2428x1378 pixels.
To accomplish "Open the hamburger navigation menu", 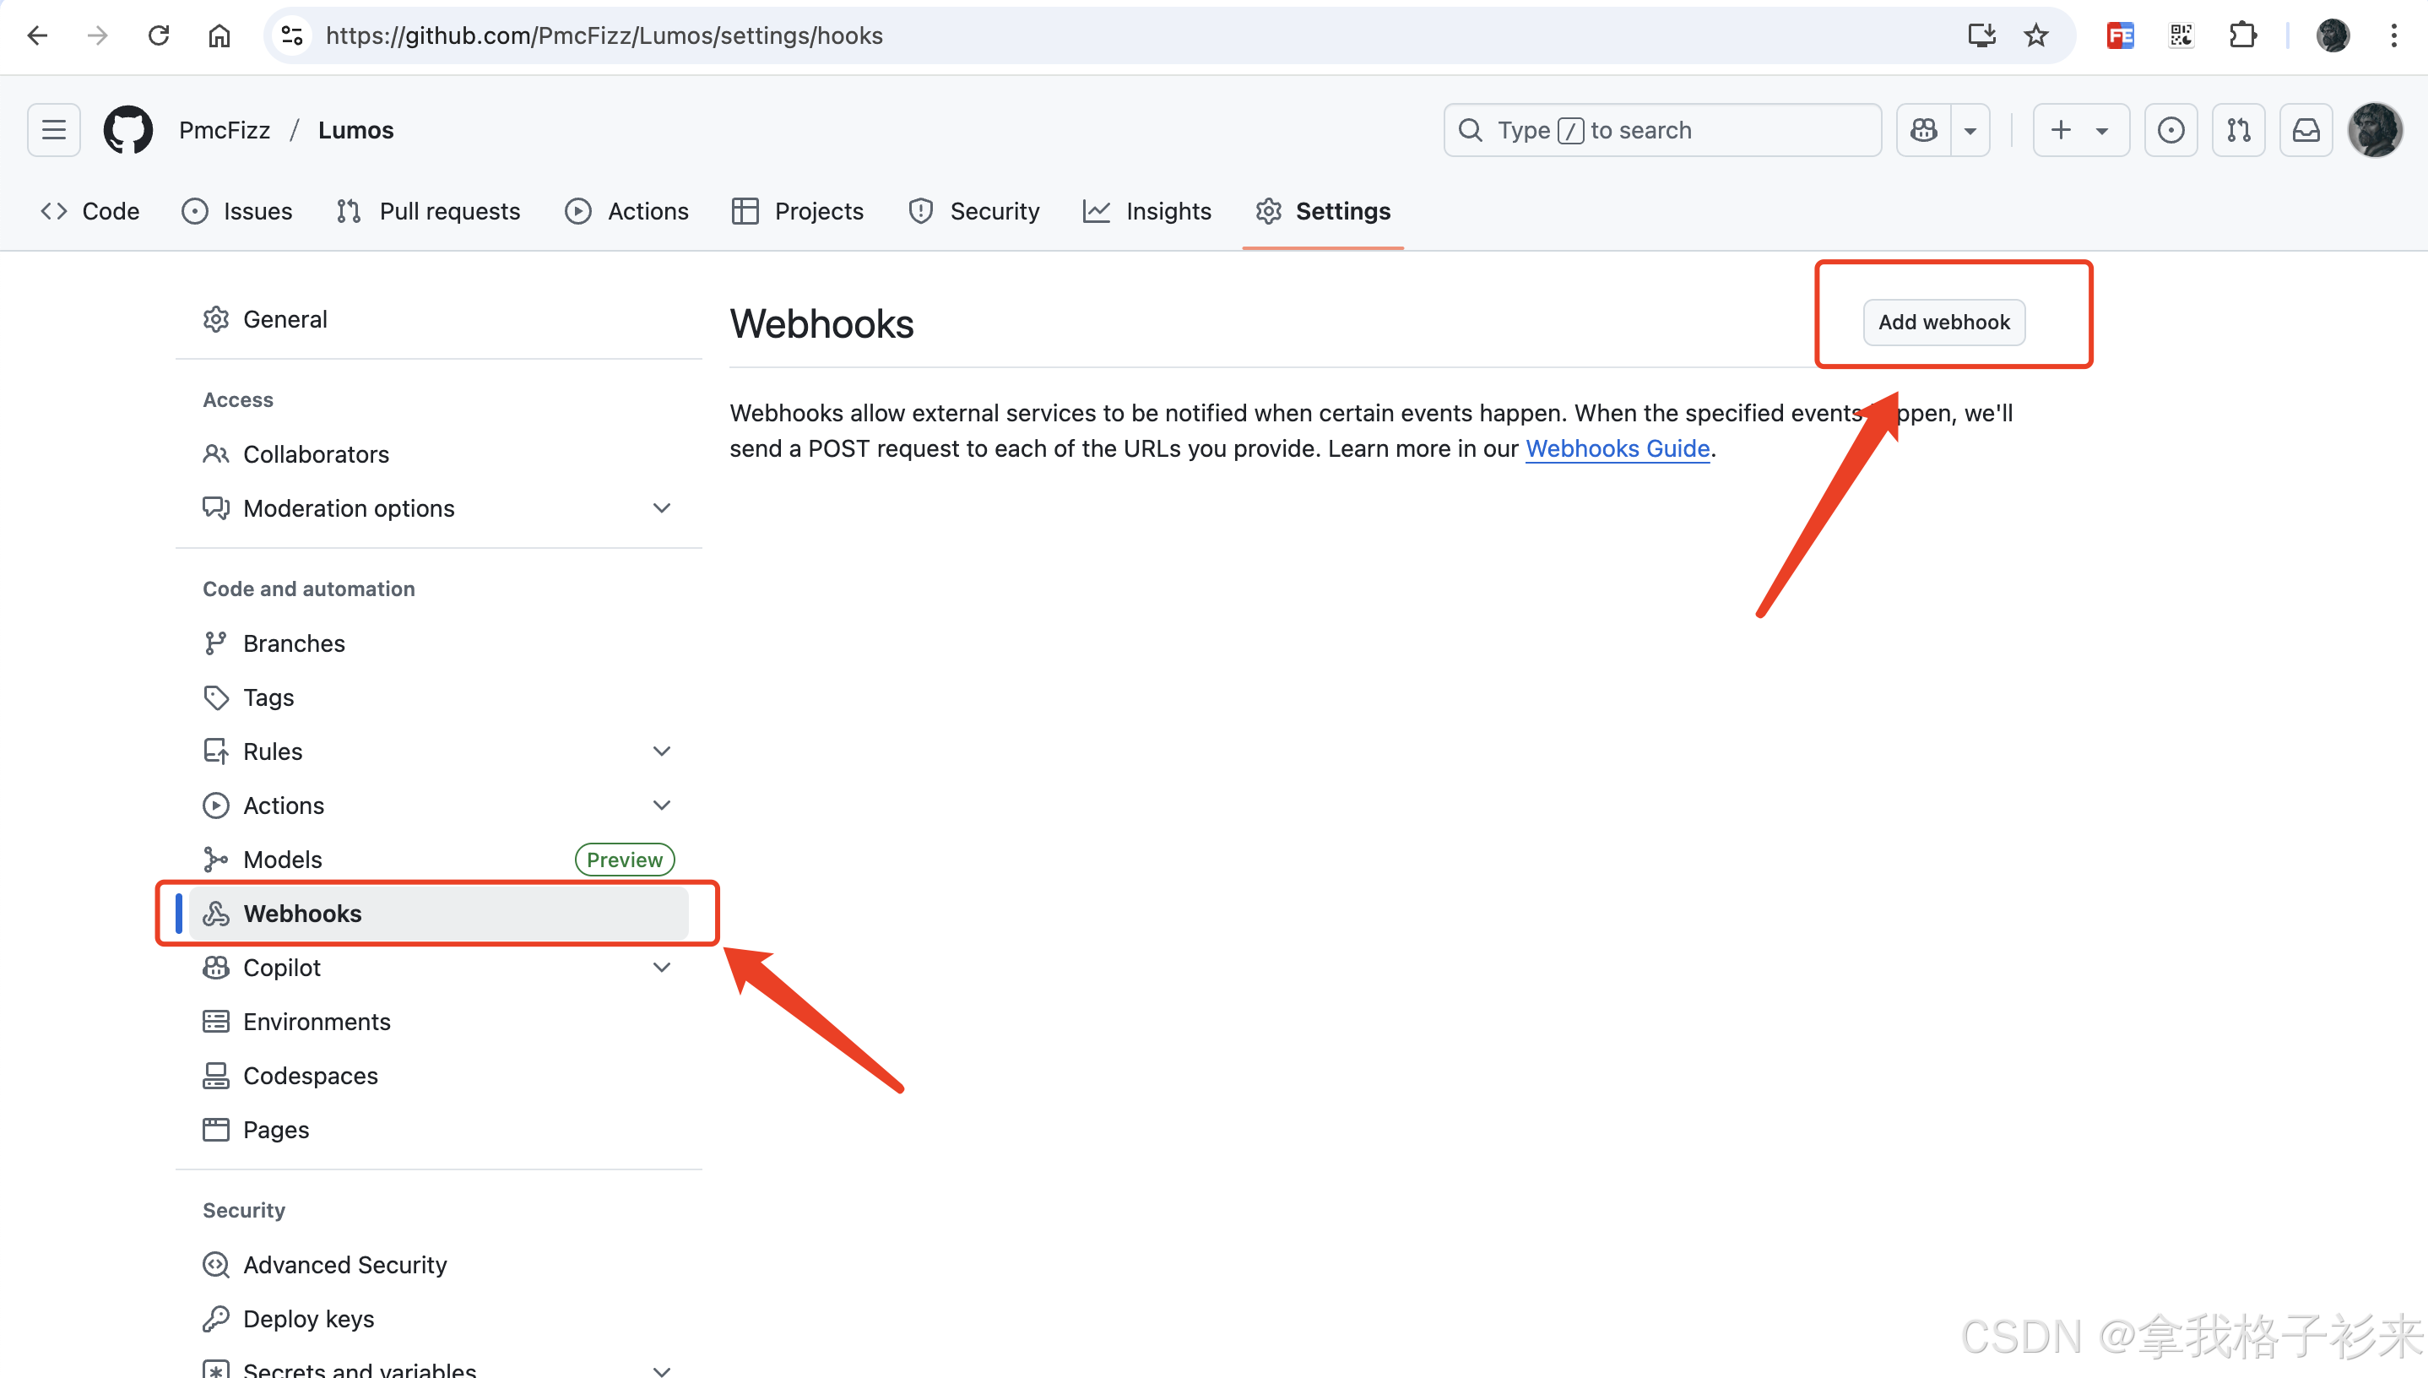I will pos(54,130).
